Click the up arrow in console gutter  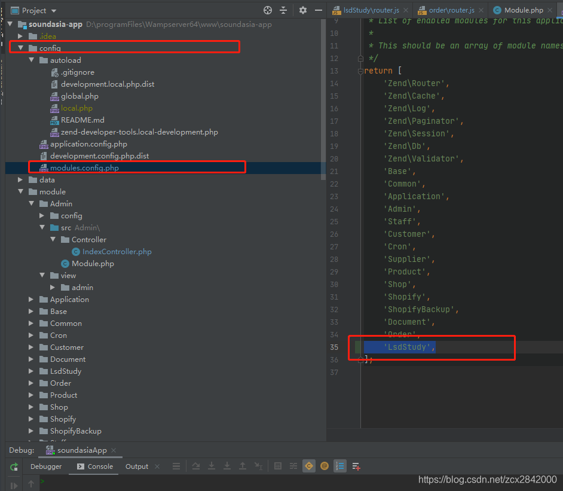point(31,484)
